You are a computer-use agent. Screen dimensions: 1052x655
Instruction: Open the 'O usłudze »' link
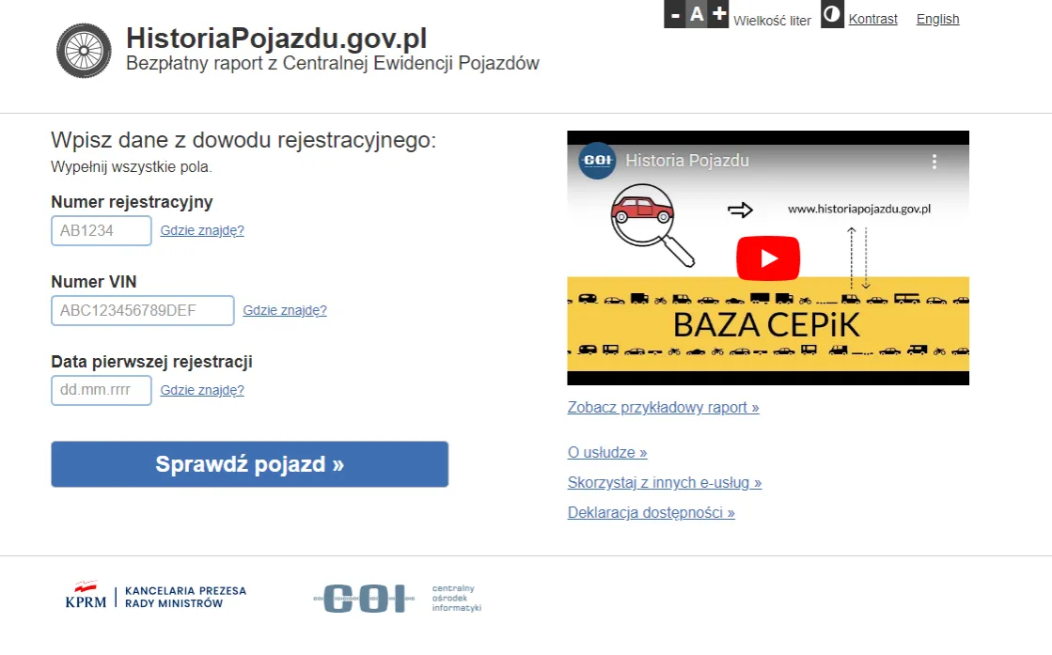point(607,453)
